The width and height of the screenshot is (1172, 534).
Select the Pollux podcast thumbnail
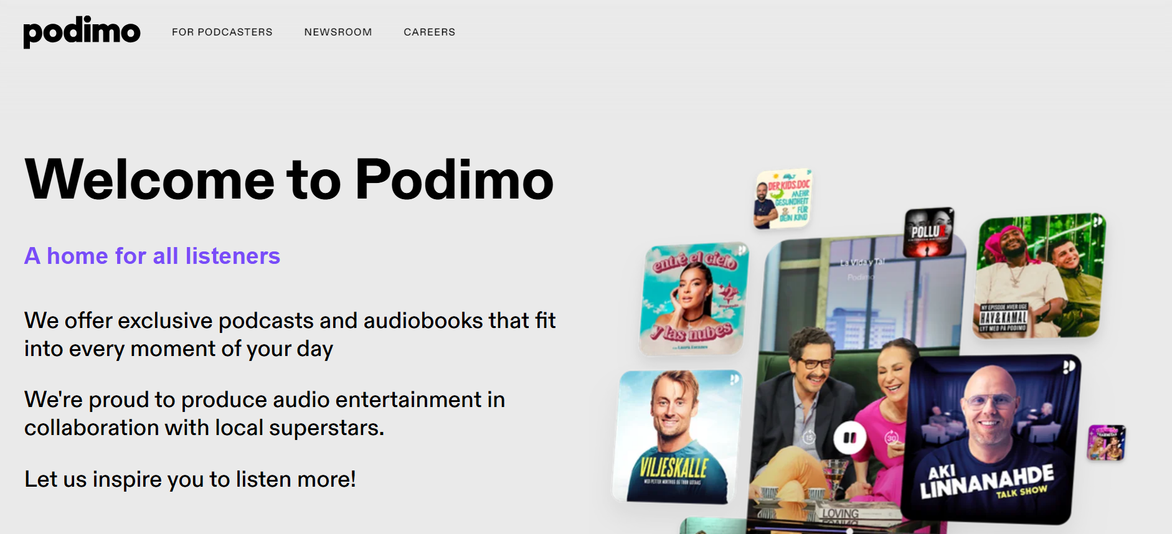click(x=929, y=233)
